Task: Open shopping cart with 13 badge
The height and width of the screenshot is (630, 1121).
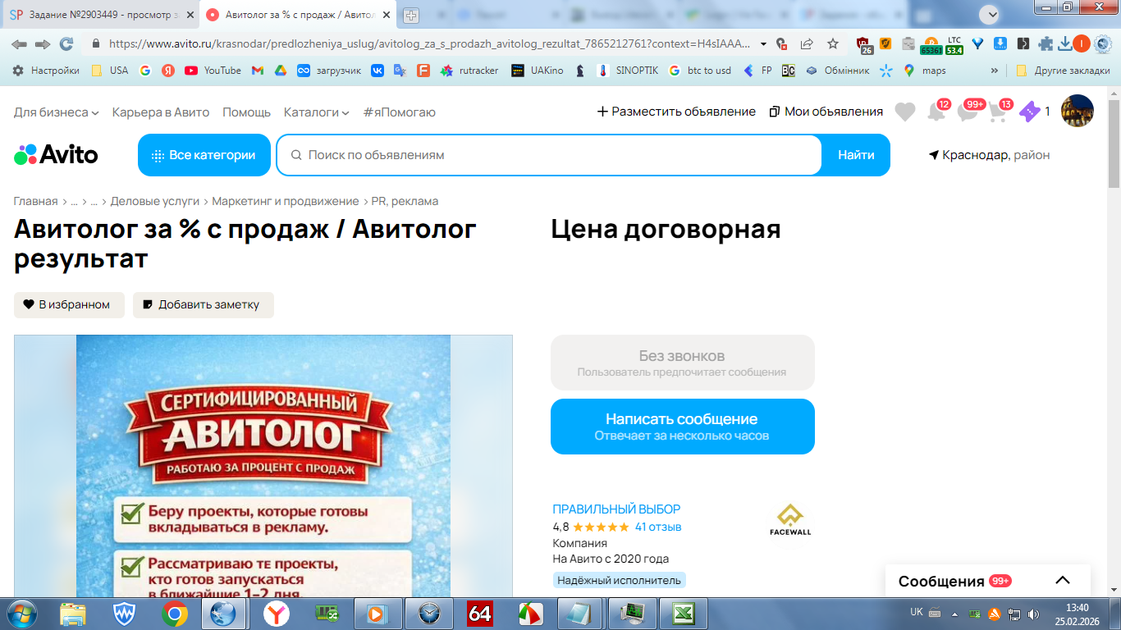Action: (1000, 111)
